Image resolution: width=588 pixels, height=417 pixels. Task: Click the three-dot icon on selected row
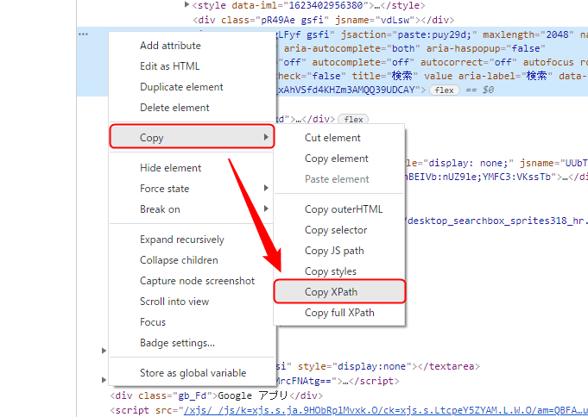(83, 34)
